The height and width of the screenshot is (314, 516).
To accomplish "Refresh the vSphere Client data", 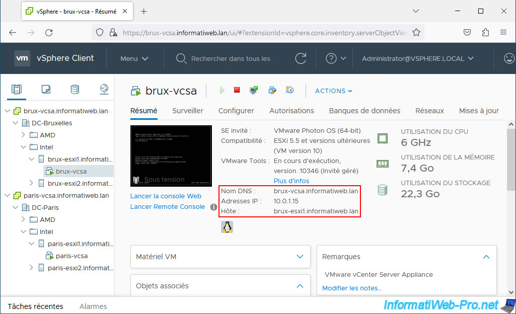I will [301, 58].
